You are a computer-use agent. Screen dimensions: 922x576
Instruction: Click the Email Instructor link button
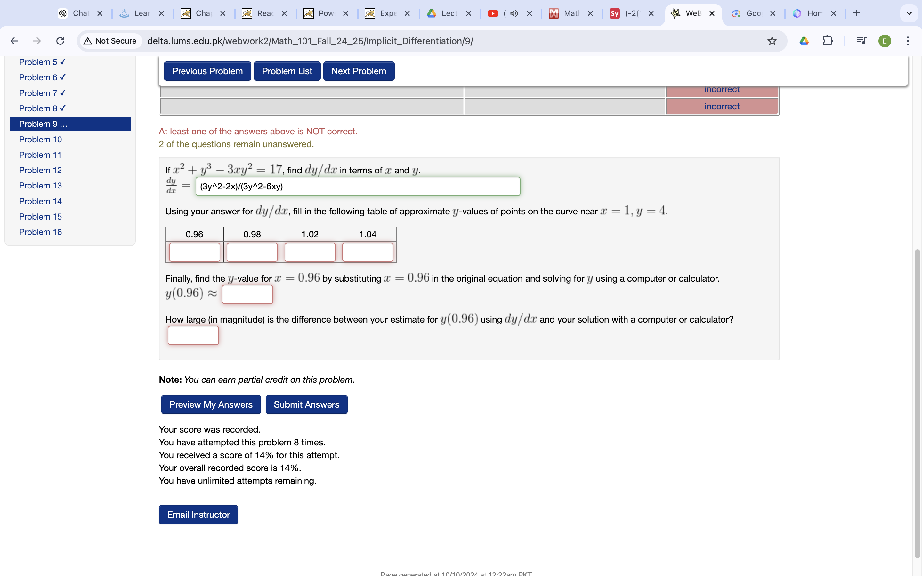pos(198,514)
